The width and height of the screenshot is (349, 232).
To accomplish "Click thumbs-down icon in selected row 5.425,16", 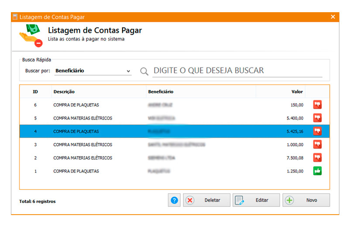I will [x=317, y=131].
